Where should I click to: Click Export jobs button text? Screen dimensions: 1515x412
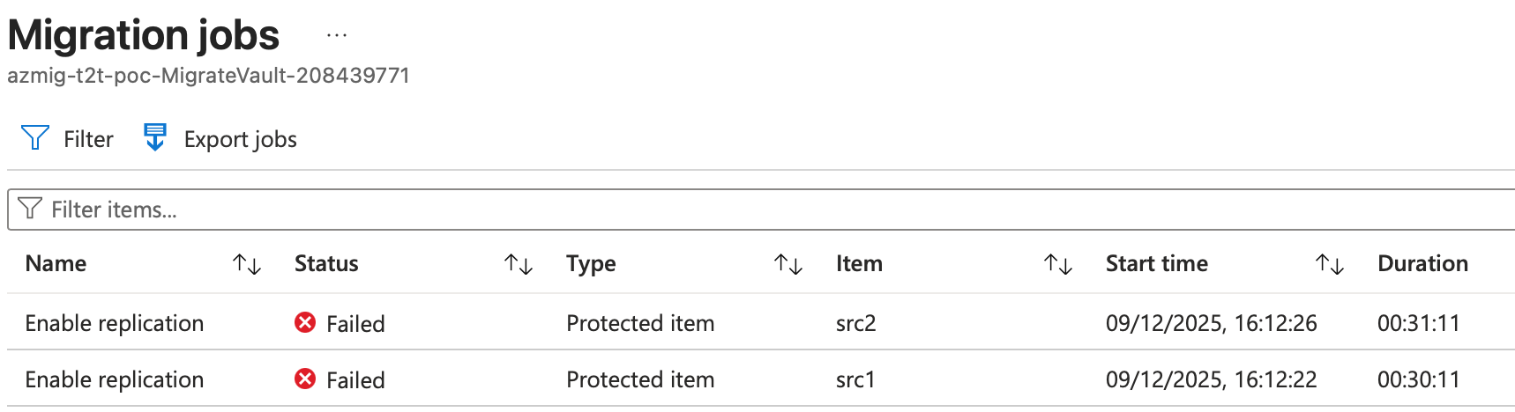pyautogui.click(x=240, y=139)
